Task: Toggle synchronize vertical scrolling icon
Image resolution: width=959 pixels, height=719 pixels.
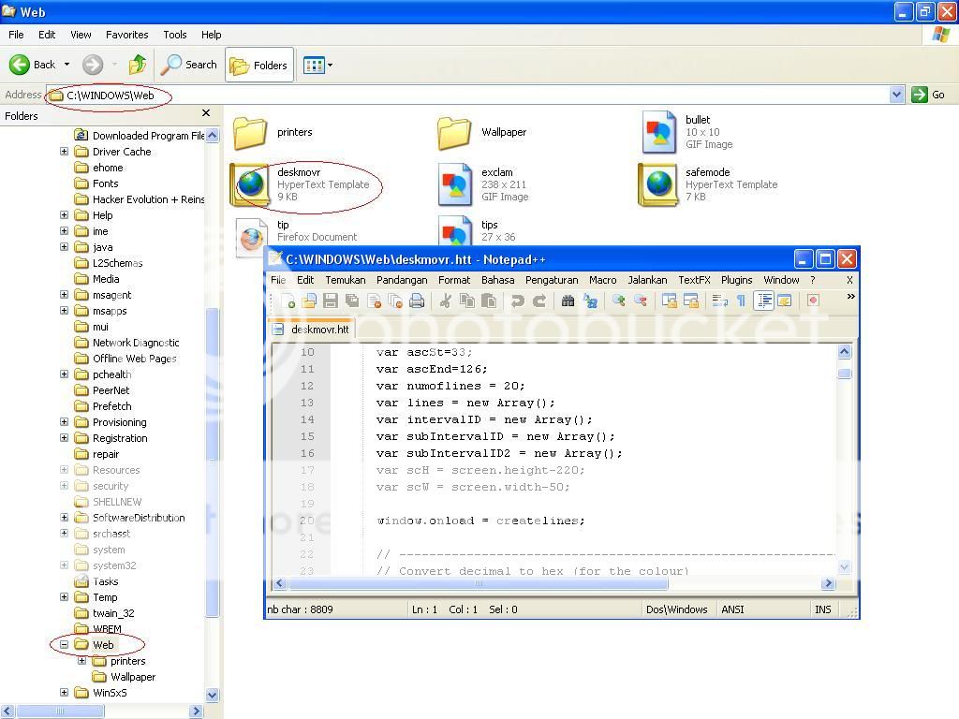Action: (x=670, y=301)
